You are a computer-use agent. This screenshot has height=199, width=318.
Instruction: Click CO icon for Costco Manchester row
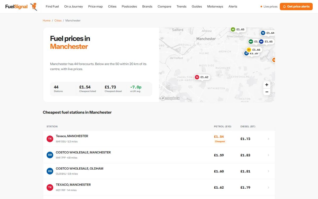(50, 155)
